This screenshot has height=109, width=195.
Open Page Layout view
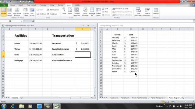click(x=9, y=12)
